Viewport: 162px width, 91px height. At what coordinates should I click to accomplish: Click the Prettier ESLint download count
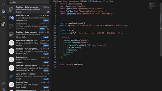click(x=42, y=15)
